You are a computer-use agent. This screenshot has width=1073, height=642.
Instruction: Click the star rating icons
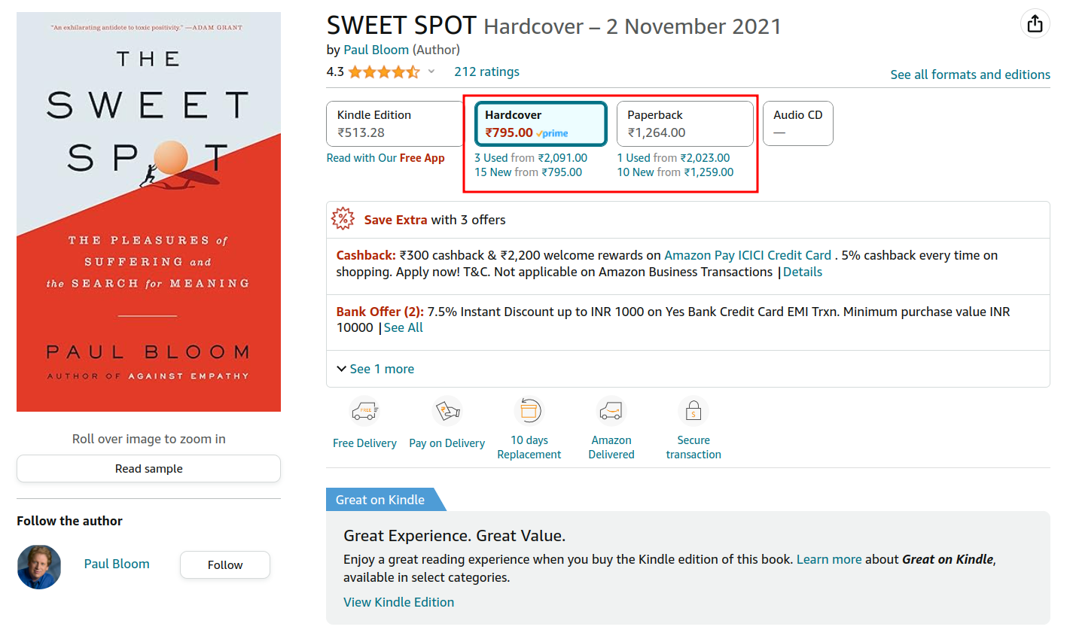384,72
